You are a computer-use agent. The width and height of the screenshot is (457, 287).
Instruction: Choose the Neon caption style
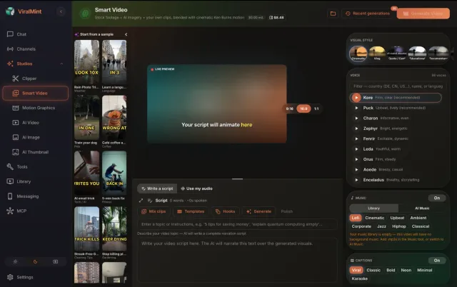[x=406, y=270]
